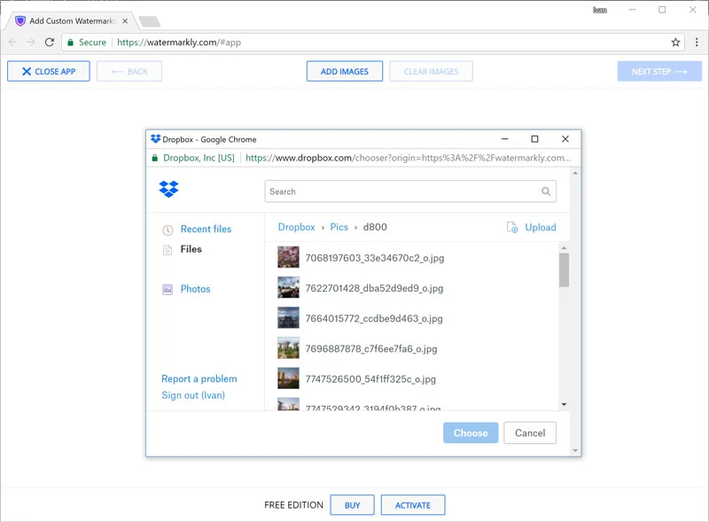The width and height of the screenshot is (709, 522).
Task: Select file 7747526500_54f1ff325c_o.jpg
Action: click(370, 379)
